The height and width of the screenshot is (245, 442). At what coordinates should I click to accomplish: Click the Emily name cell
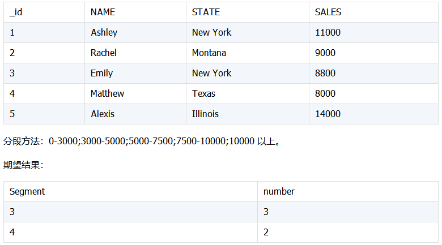(102, 73)
